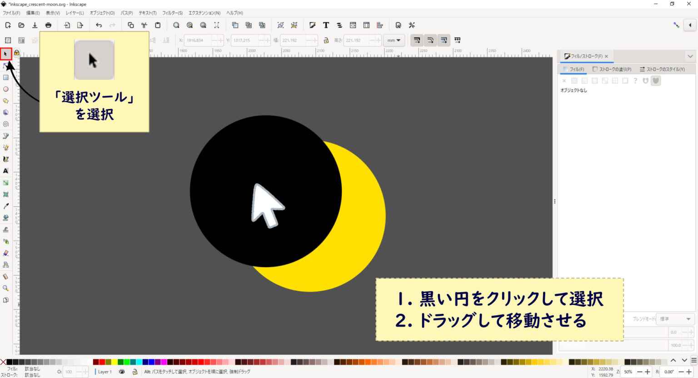Select the Star and polygon tool

tap(6, 100)
